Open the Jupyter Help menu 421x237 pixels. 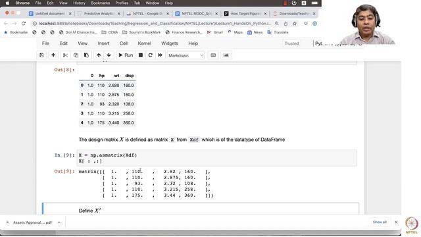pyautogui.click(x=193, y=43)
